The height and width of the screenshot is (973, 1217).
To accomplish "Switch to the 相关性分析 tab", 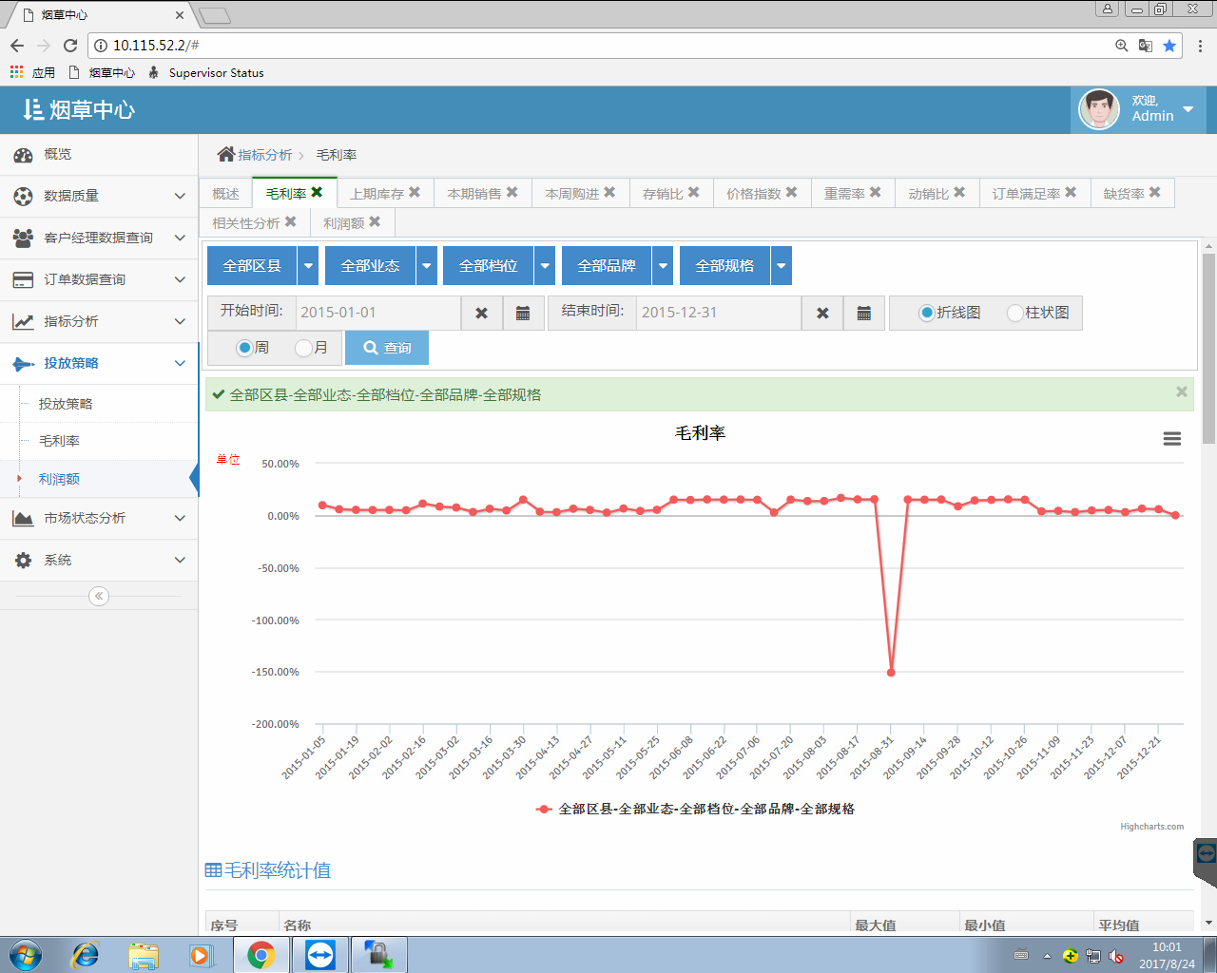I will pos(245,222).
